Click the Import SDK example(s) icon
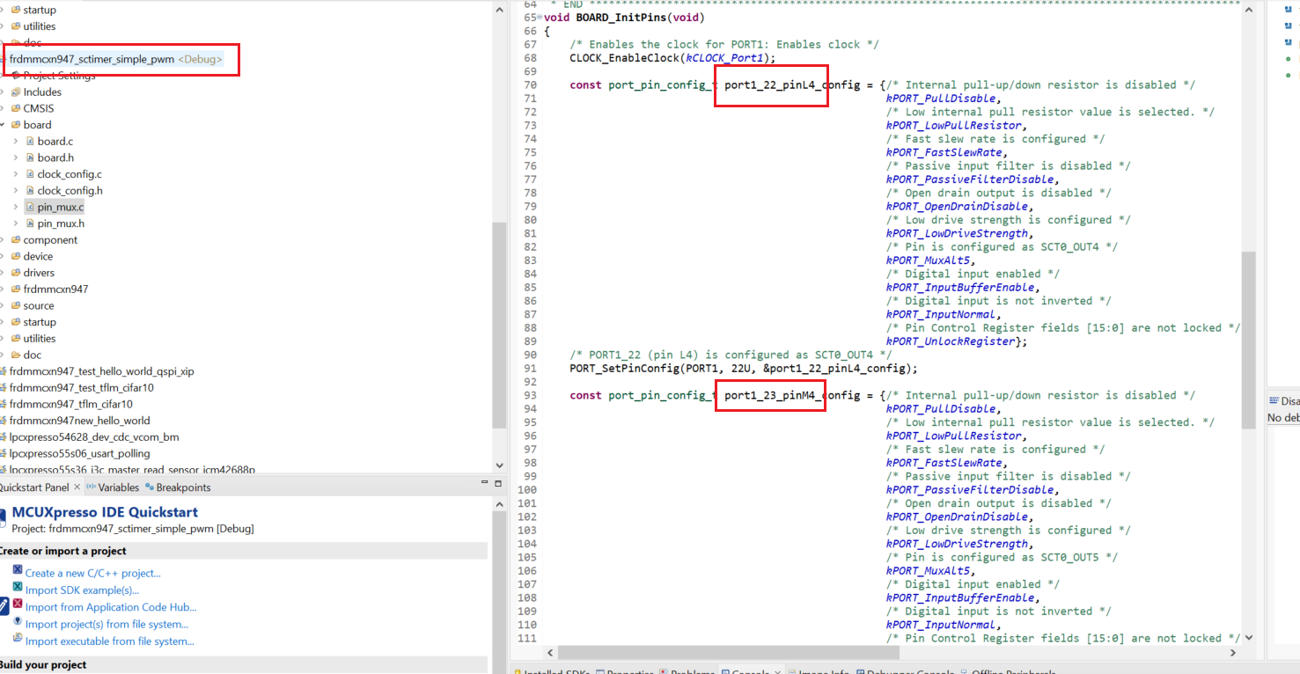The height and width of the screenshot is (674, 1300). coord(16,587)
